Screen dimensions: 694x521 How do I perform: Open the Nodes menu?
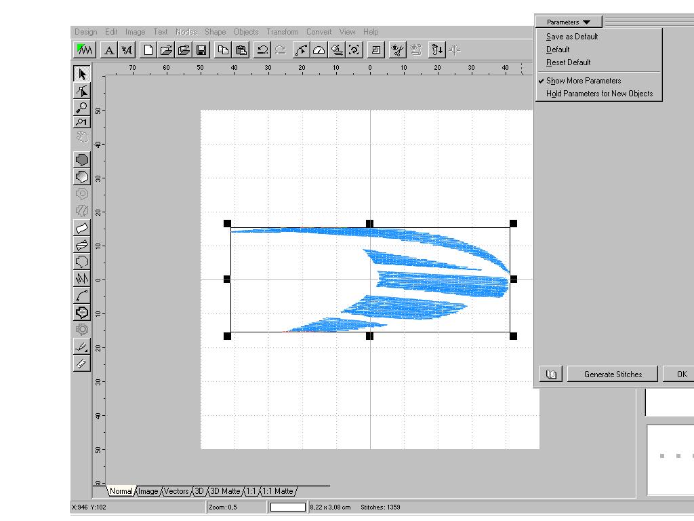pos(186,32)
